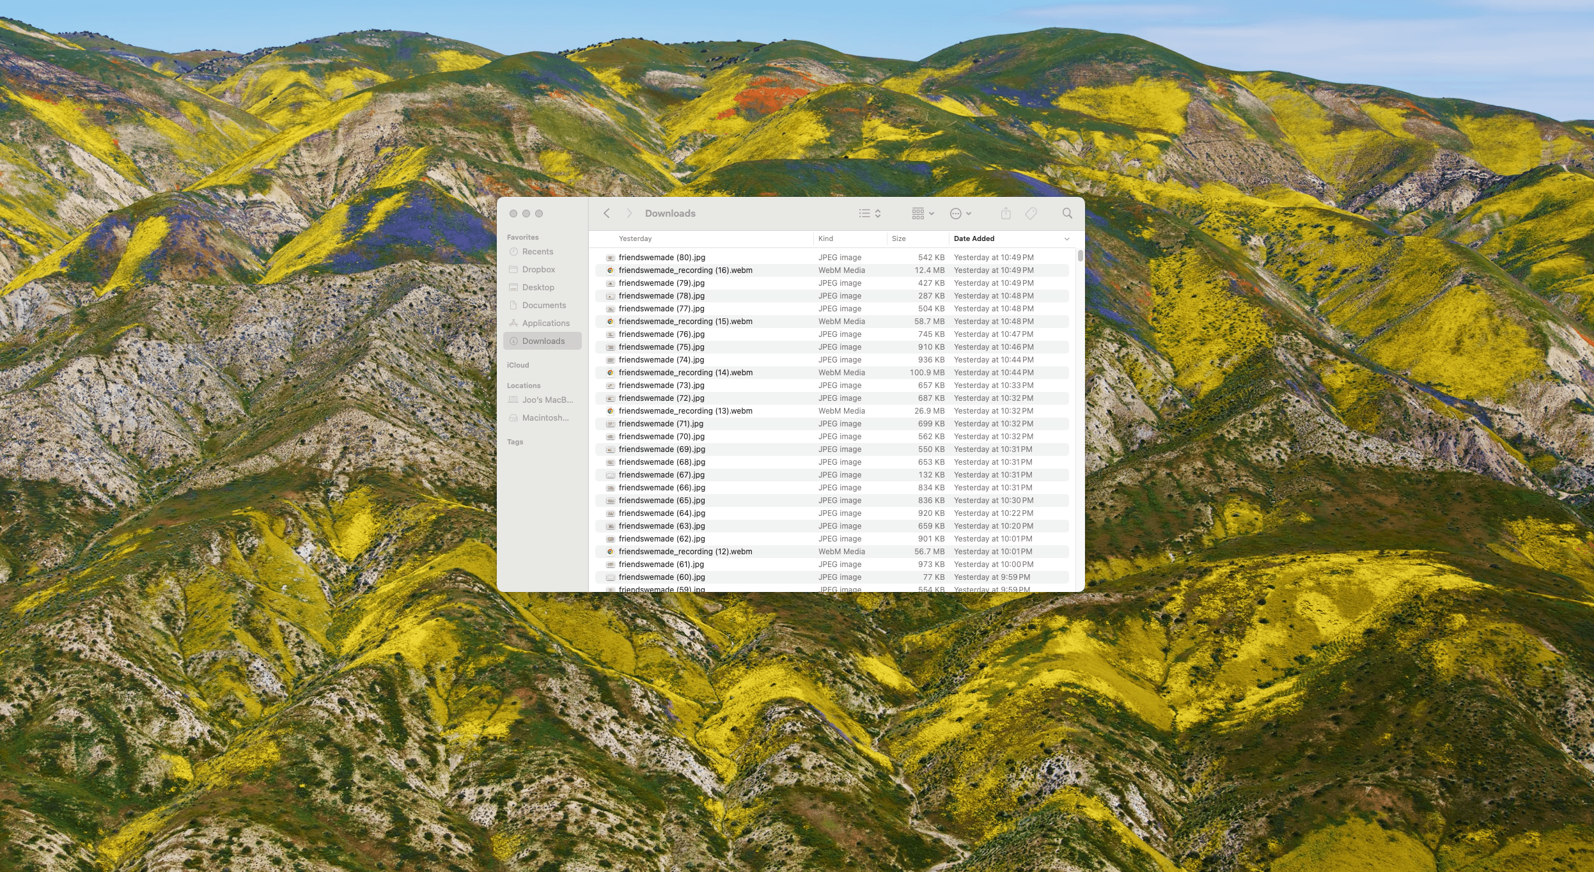
Task: Select Desktop in the sidebar
Action: (538, 288)
